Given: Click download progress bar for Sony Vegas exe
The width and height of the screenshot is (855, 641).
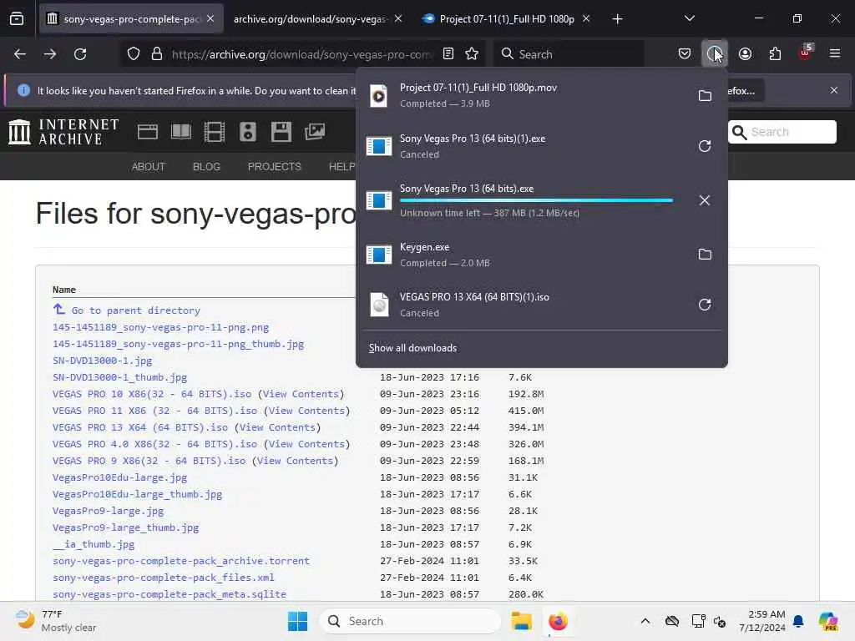Looking at the screenshot, I should (x=537, y=200).
